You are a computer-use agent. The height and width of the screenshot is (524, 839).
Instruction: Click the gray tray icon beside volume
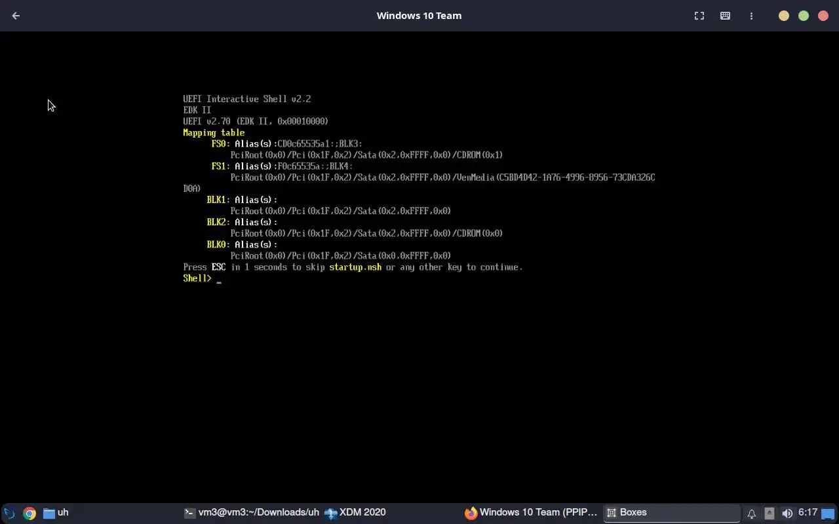(770, 514)
